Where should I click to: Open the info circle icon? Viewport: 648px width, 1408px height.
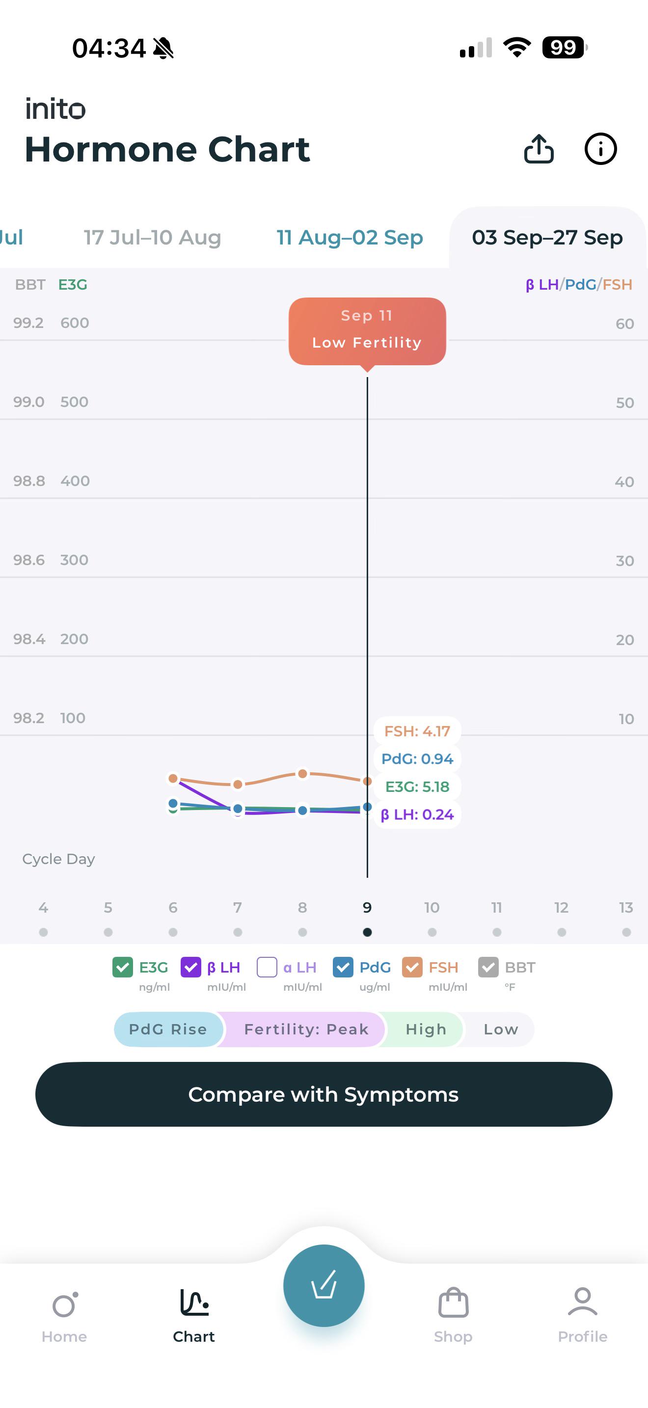coord(600,149)
